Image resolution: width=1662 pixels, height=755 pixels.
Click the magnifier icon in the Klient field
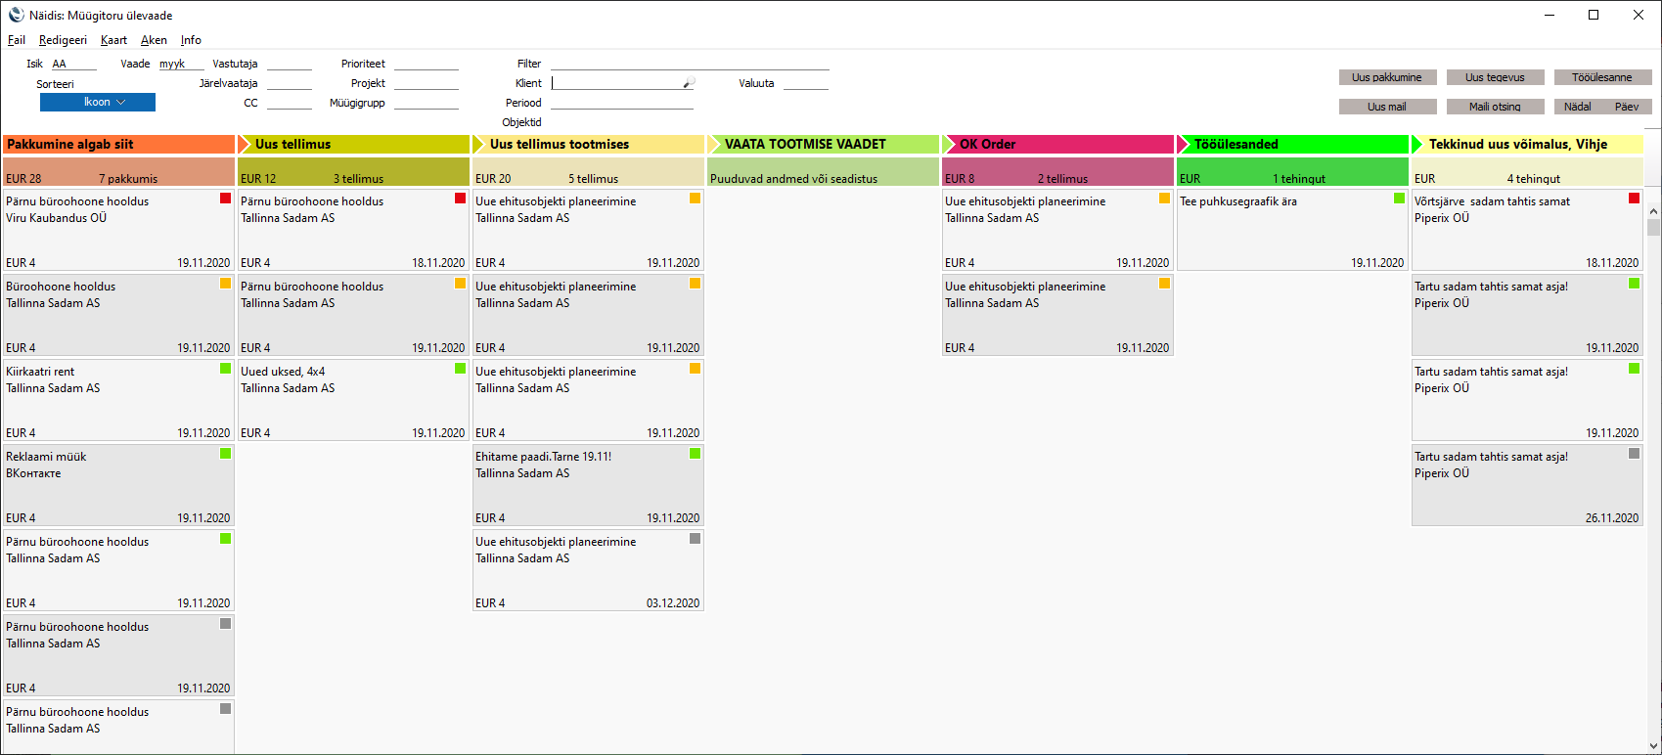689,83
